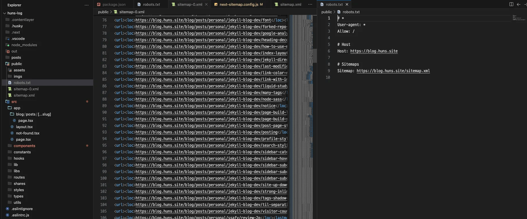Switch to the next-sitemap.config.js tab
The width and height of the screenshot is (527, 219).
click(x=238, y=4)
